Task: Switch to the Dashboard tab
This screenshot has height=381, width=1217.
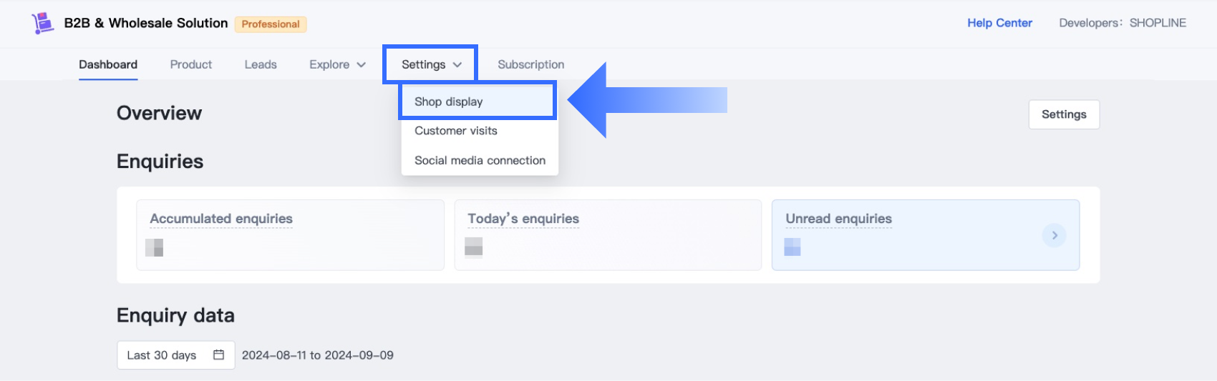Action: (108, 64)
